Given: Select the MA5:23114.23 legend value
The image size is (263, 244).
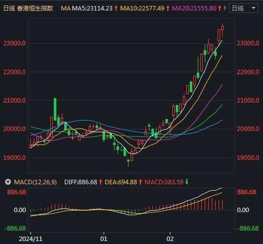Looking at the screenshot, I should tap(92, 8).
